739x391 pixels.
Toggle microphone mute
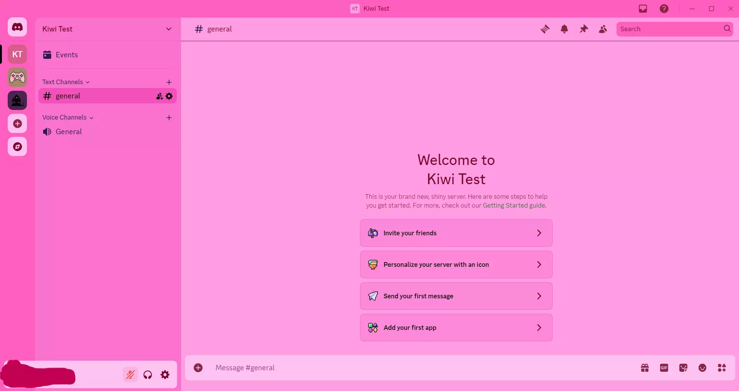click(x=130, y=374)
